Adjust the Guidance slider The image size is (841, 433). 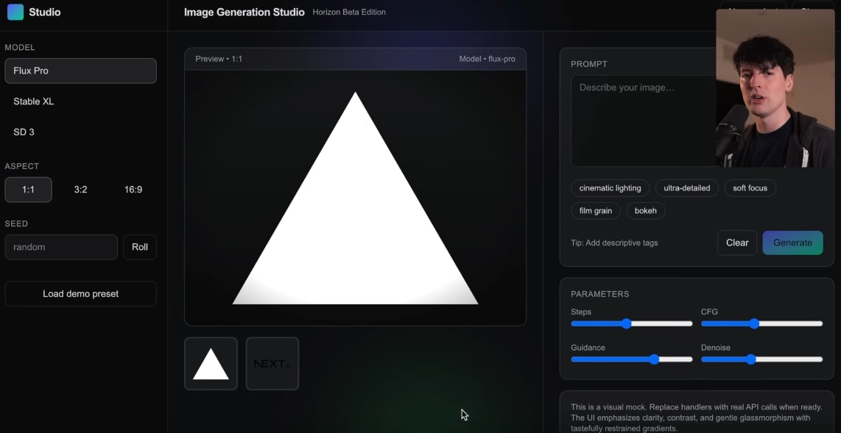[x=654, y=359]
